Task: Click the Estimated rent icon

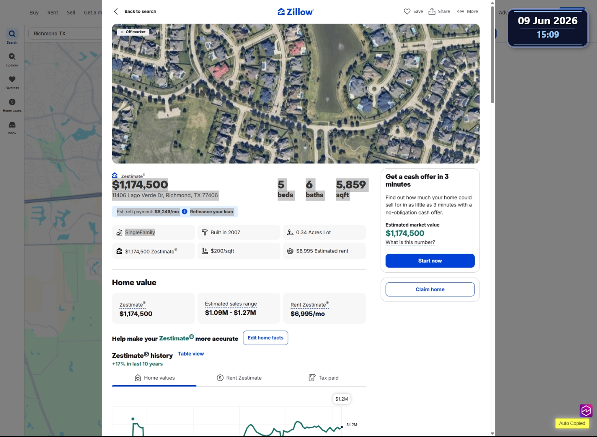Action: 290,251
